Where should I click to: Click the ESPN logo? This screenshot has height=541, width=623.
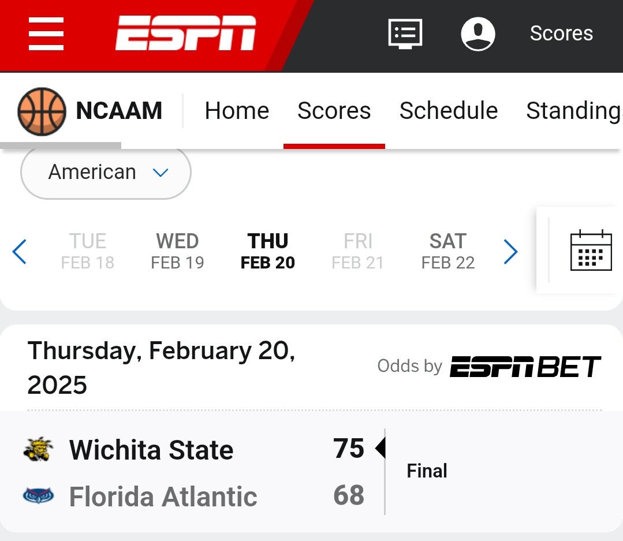pyautogui.click(x=185, y=33)
